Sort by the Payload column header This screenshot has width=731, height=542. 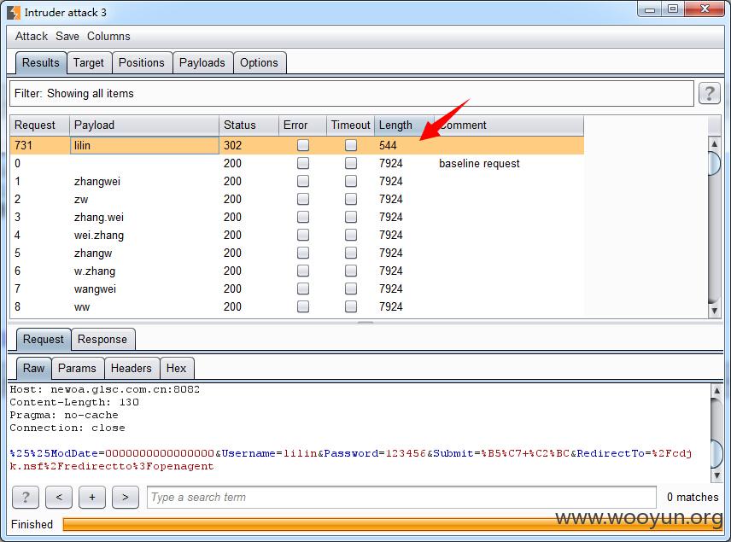pyautogui.click(x=144, y=125)
